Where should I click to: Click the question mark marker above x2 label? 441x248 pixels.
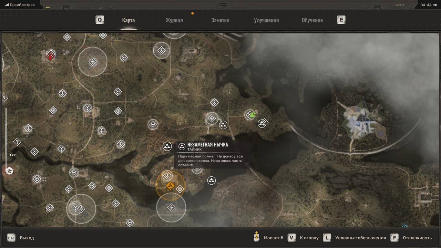(17, 142)
